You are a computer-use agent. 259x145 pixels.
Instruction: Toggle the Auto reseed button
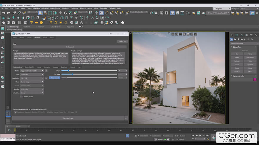pos(54,78)
